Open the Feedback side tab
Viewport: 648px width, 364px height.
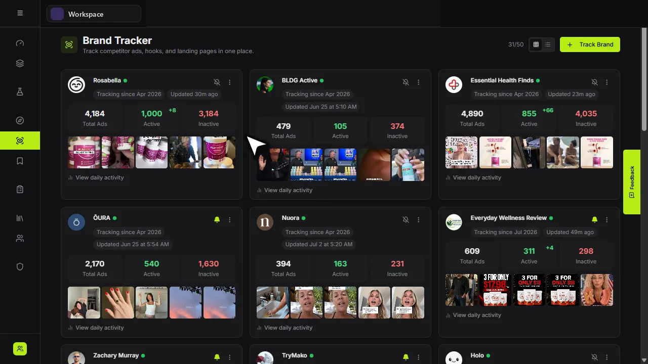pos(632,182)
